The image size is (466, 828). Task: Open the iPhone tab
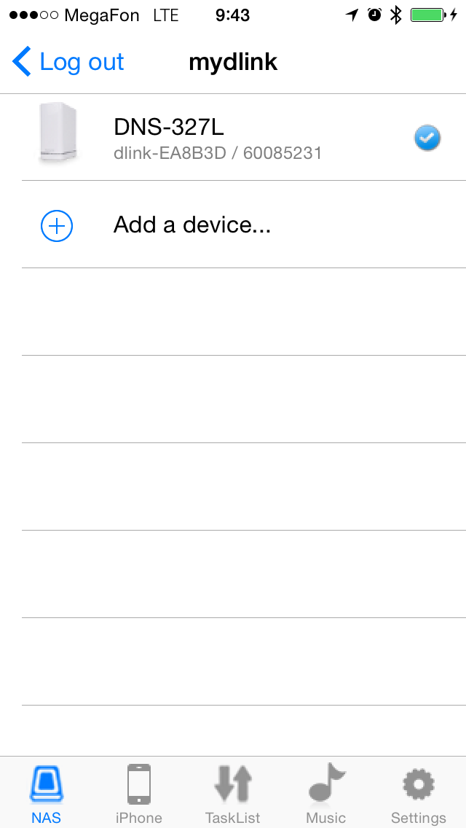[x=138, y=793]
